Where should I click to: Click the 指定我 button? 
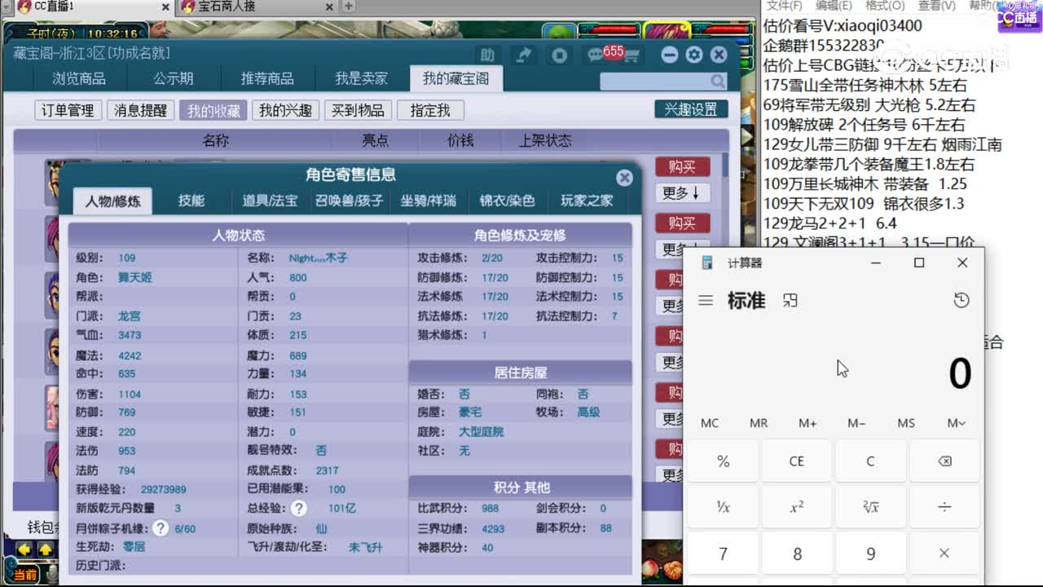430,110
